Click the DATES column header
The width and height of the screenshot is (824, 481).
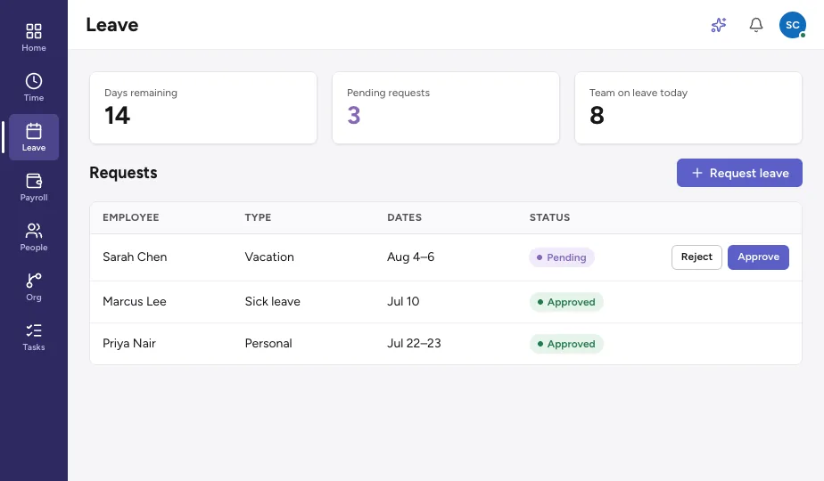tap(405, 217)
